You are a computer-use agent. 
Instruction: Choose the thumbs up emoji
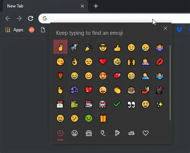click(x=117, y=48)
